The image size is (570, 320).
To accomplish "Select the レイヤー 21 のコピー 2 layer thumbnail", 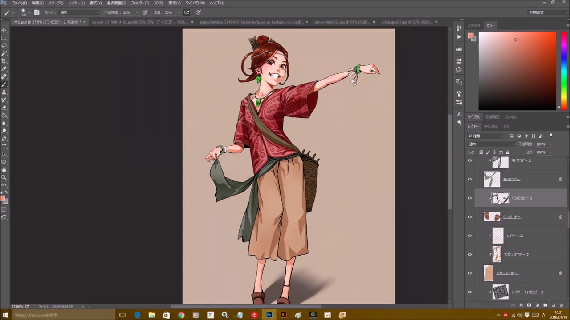I will tap(500, 292).
